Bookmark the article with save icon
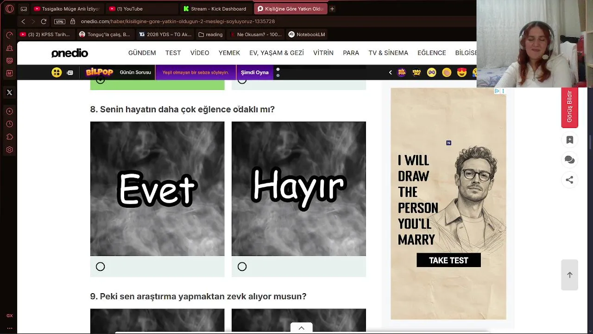 pyautogui.click(x=570, y=140)
